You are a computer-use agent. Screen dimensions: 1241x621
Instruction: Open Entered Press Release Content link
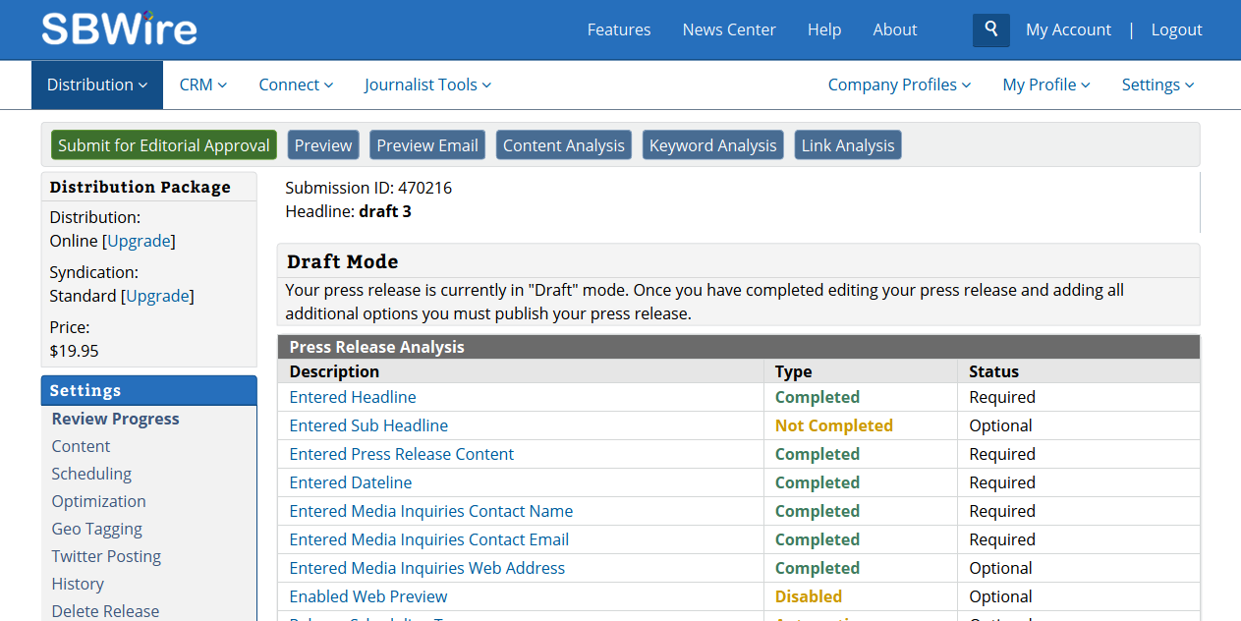tap(402, 454)
